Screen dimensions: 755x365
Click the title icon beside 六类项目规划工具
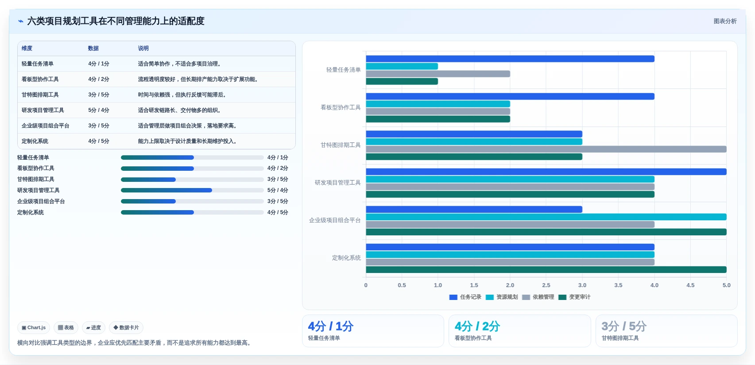coord(20,21)
